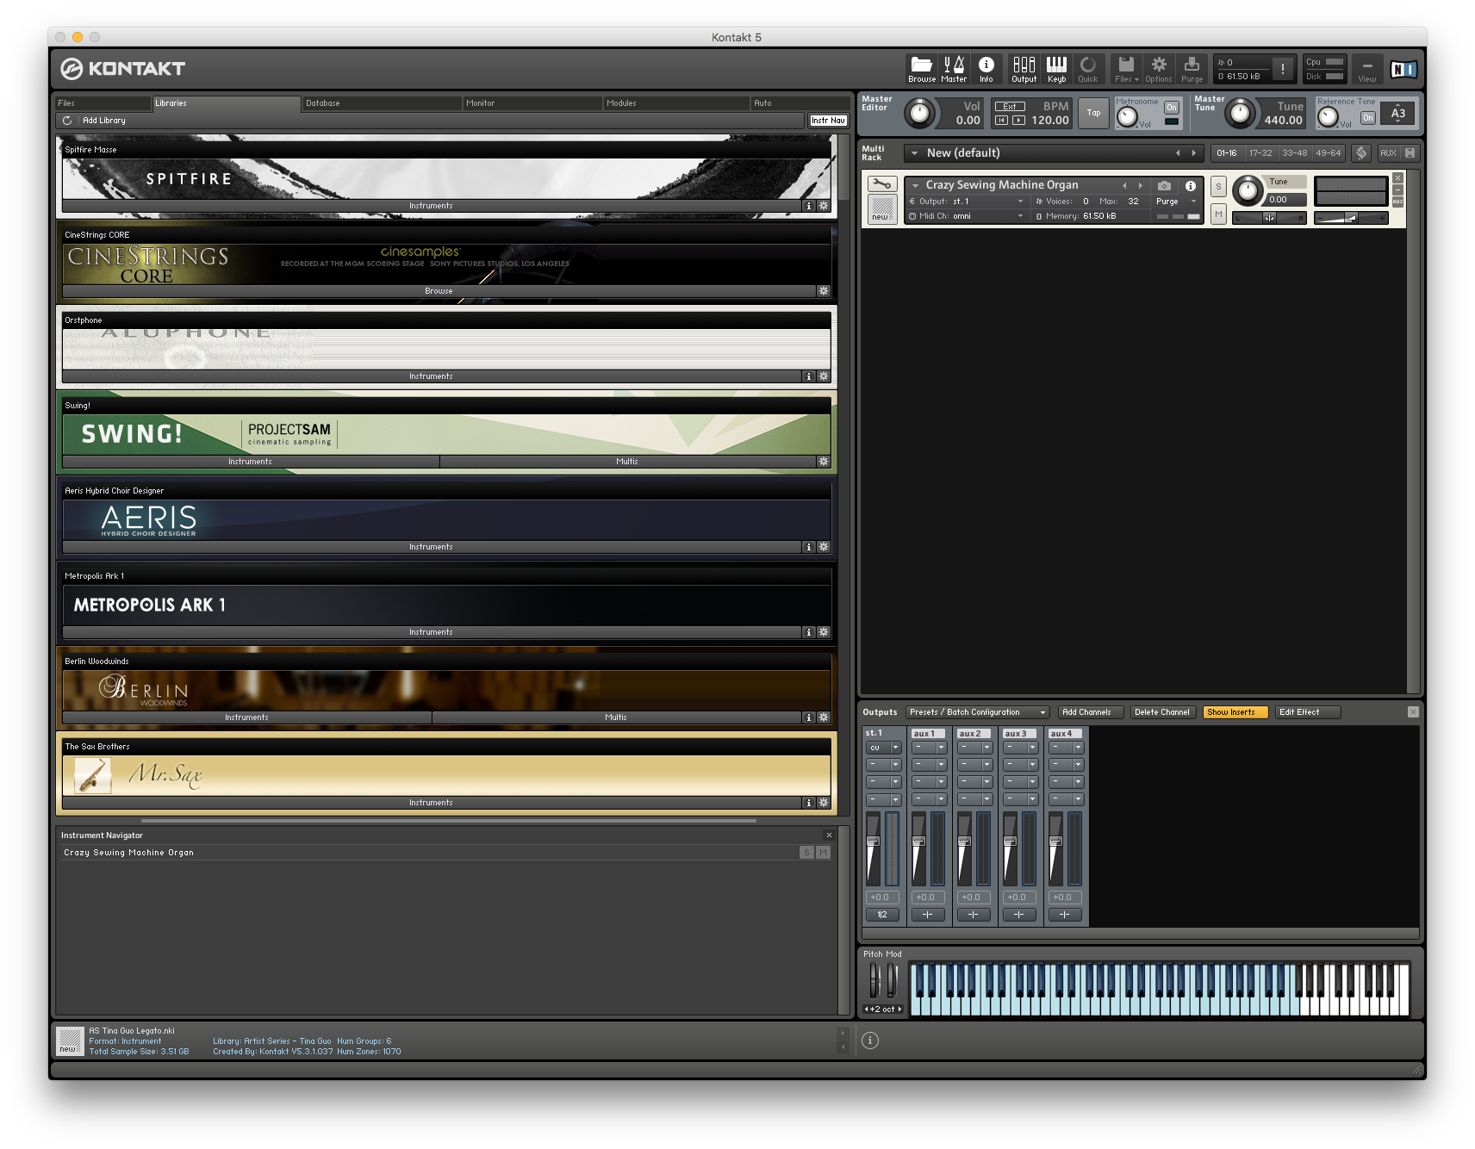
Task: Open the Options gear icon
Action: click(x=1159, y=68)
